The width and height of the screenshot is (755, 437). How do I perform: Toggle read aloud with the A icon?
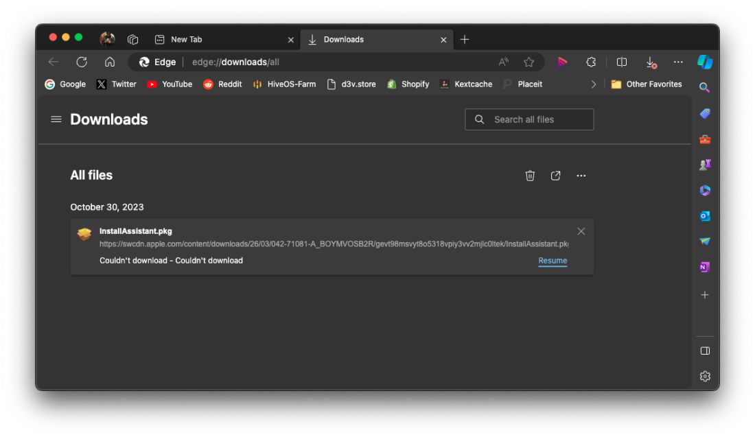coord(503,62)
